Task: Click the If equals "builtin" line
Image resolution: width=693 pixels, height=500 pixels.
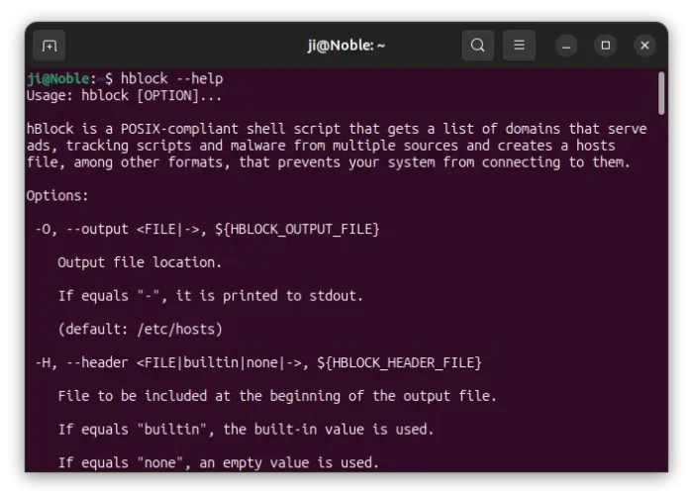Action: (246, 430)
